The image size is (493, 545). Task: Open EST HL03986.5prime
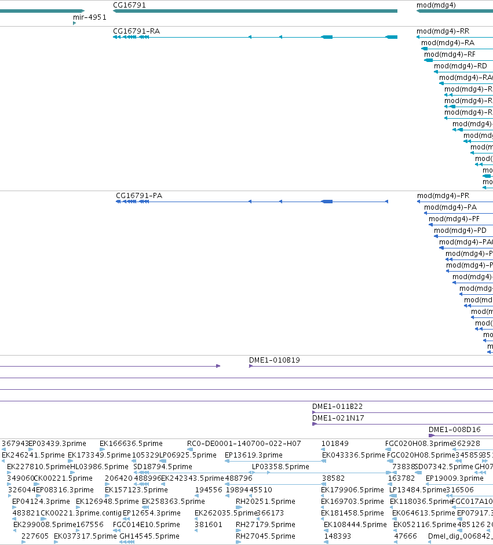(100, 467)
